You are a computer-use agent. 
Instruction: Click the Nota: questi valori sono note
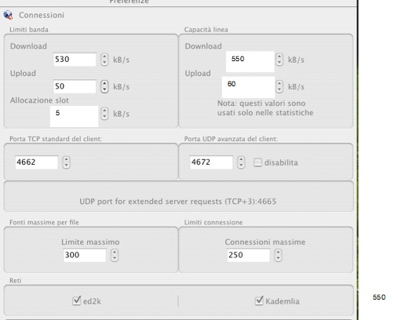(x=265, y=108)
